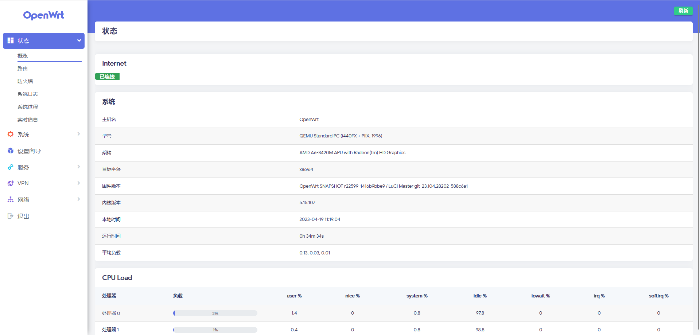Viewport: 700px width, 335px height.
Task: Open the OpenWrt logo at top left
Action: click(43, 15)
